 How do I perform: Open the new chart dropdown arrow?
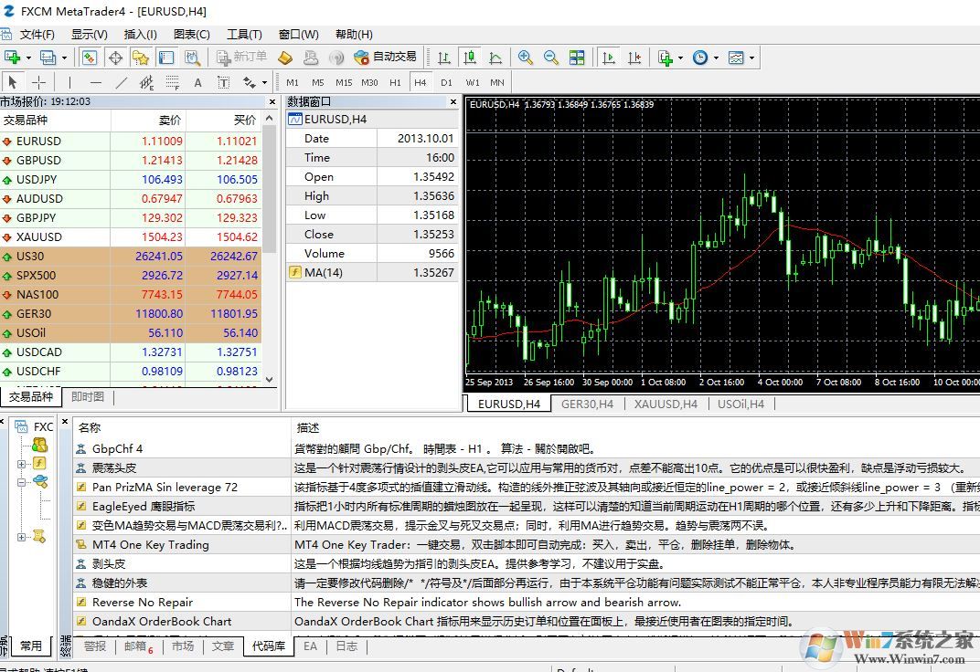coord(27,56)
